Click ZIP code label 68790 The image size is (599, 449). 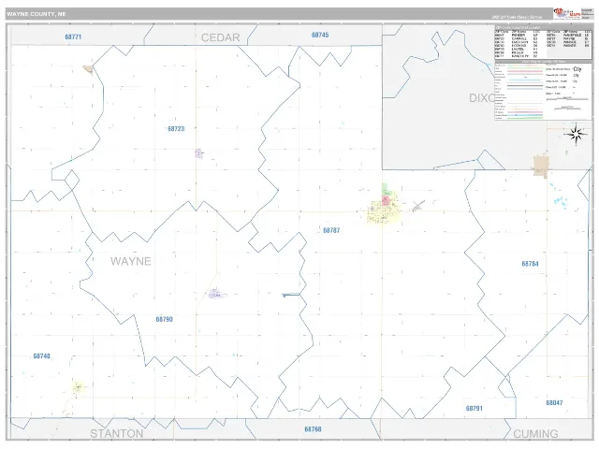pyautogui.click(x=165, y=319)
